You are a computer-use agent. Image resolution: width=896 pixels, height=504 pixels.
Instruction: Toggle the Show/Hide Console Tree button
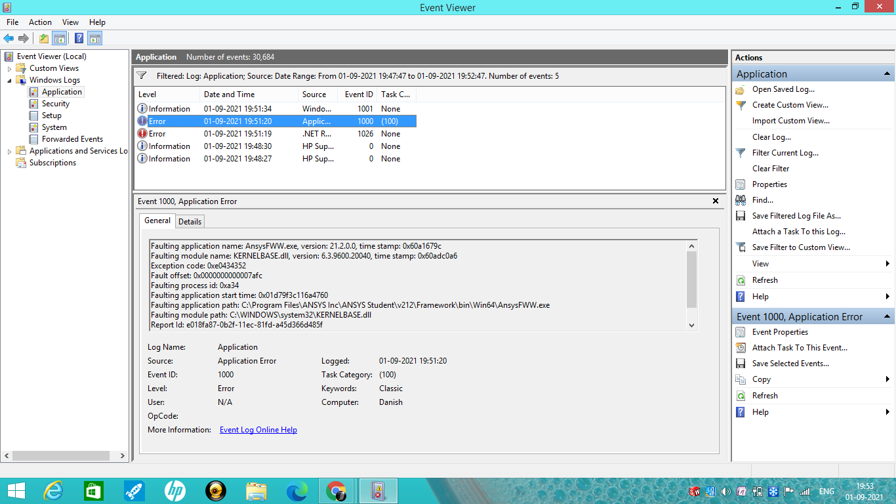(60, 38)
